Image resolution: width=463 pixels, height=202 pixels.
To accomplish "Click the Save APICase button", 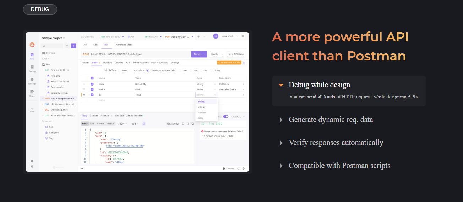I will (x=236, y=54).
